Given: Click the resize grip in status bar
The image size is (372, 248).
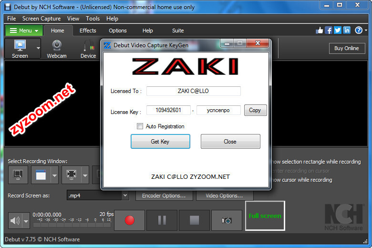Looking at the screenshot, I should pyautogui.click(x=365, y=241).
